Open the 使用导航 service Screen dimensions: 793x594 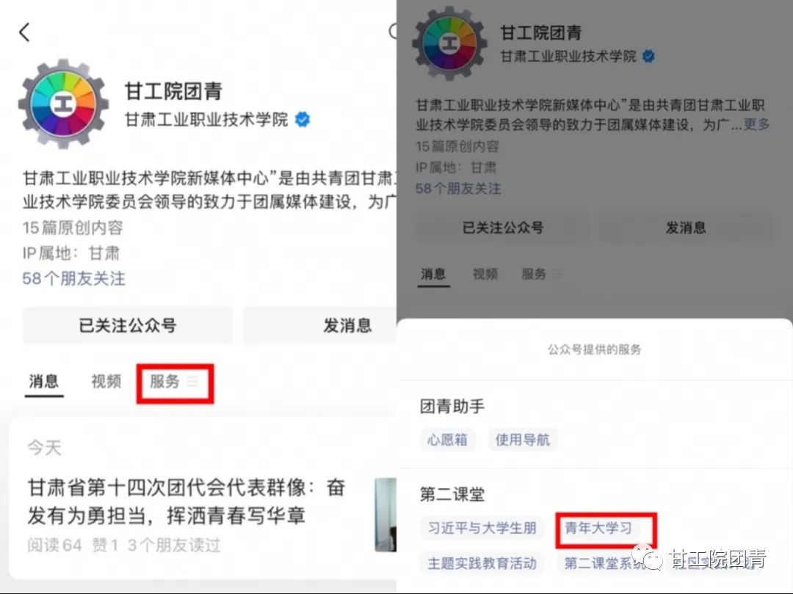coord(523,440)
